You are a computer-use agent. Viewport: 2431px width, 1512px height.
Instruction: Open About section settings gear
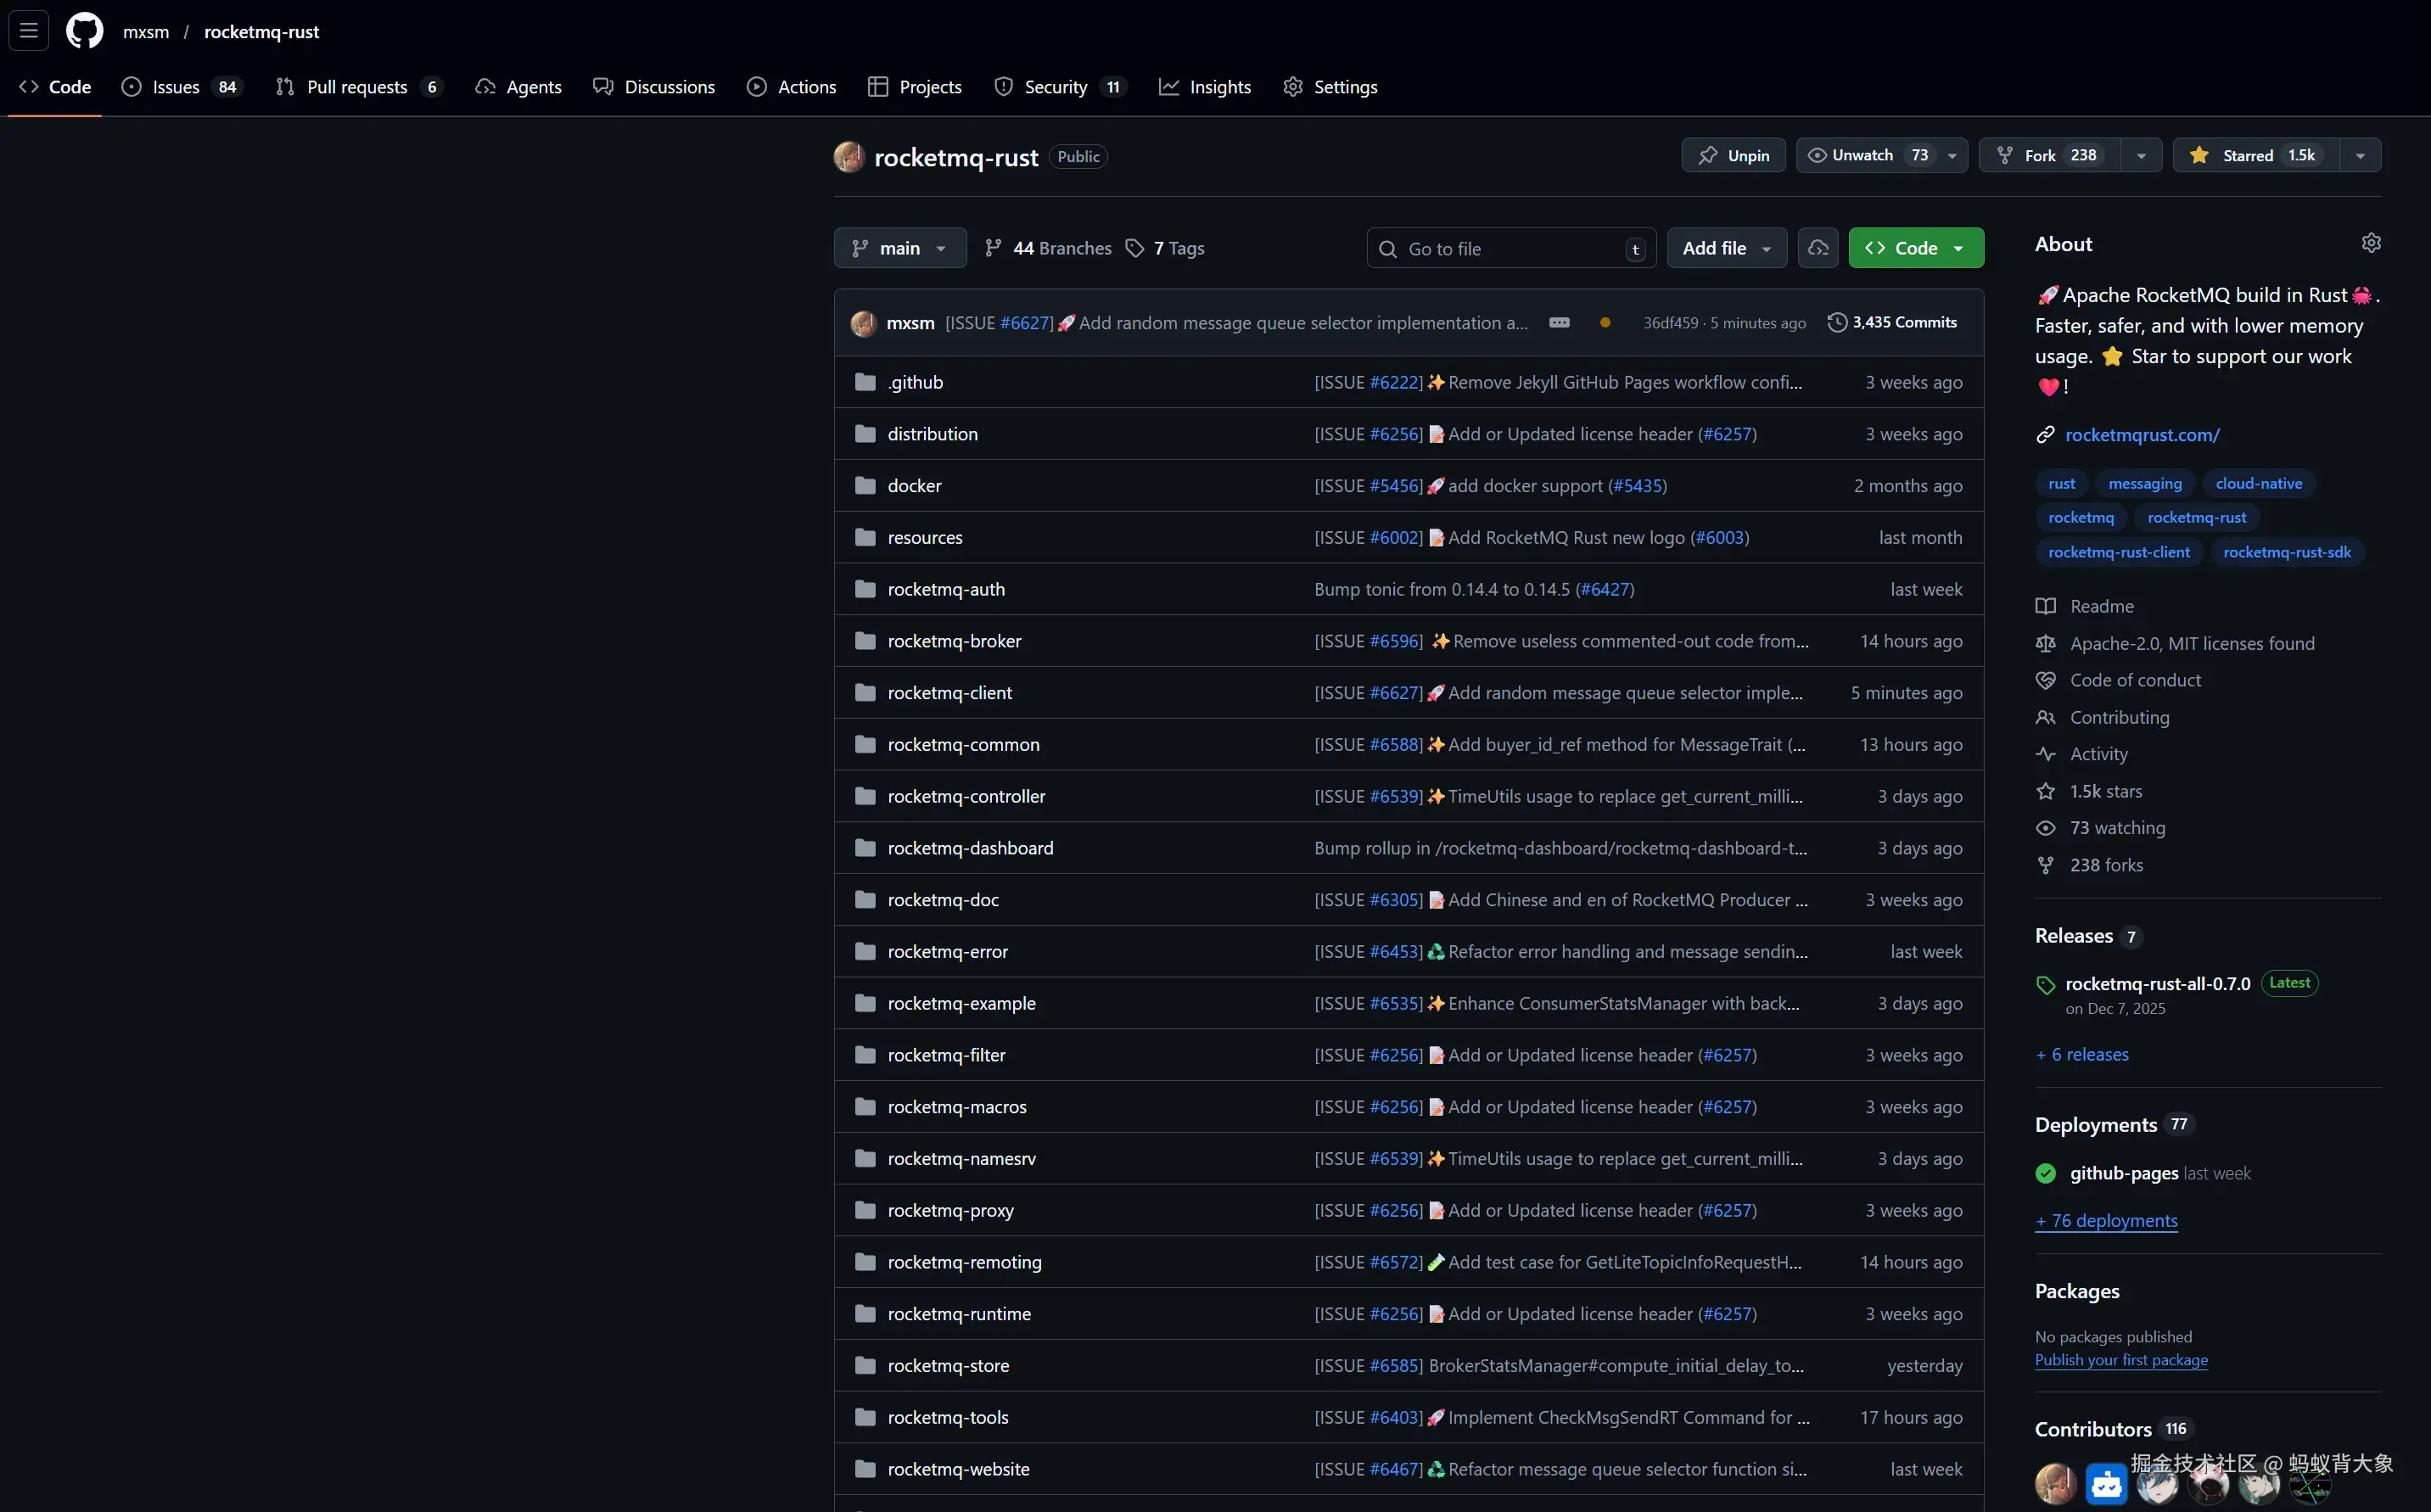click(2370, 243)
